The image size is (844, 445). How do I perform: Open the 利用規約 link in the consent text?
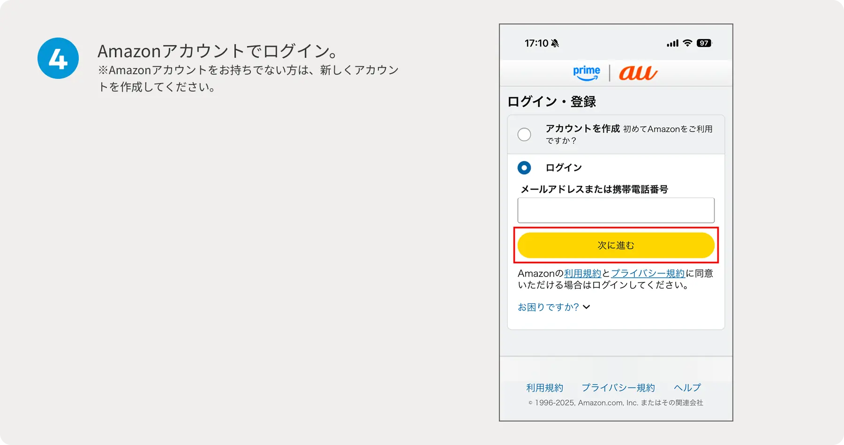[x=583, y=273]
